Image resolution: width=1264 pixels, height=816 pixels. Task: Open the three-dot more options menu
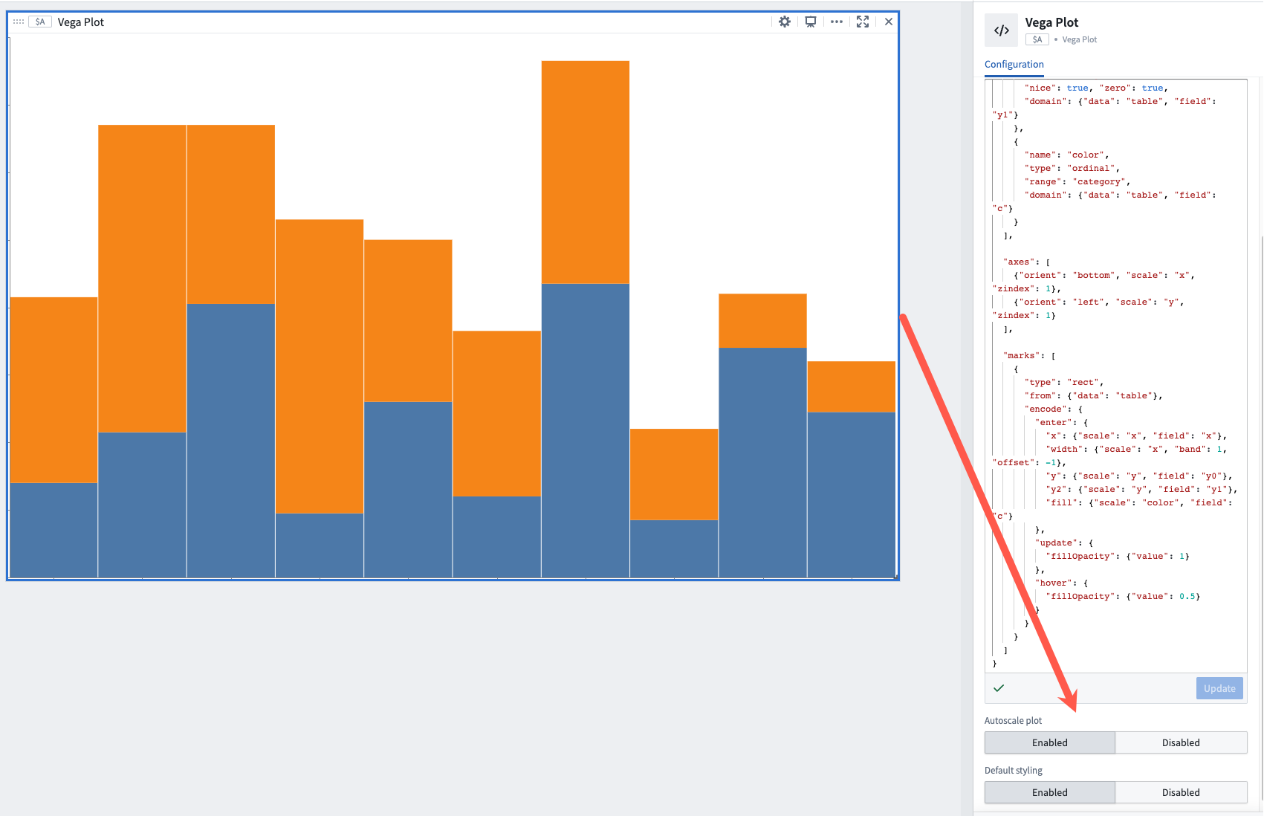click(x=837, y=22)
